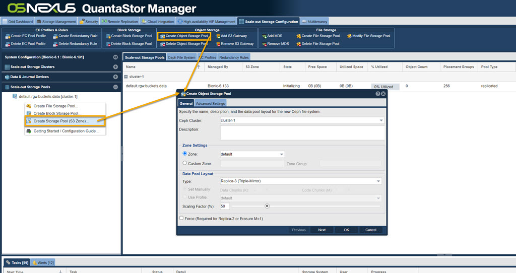
Task: Click default.rgw.buckets.data pool icon in tree
Action: (15, 96)
